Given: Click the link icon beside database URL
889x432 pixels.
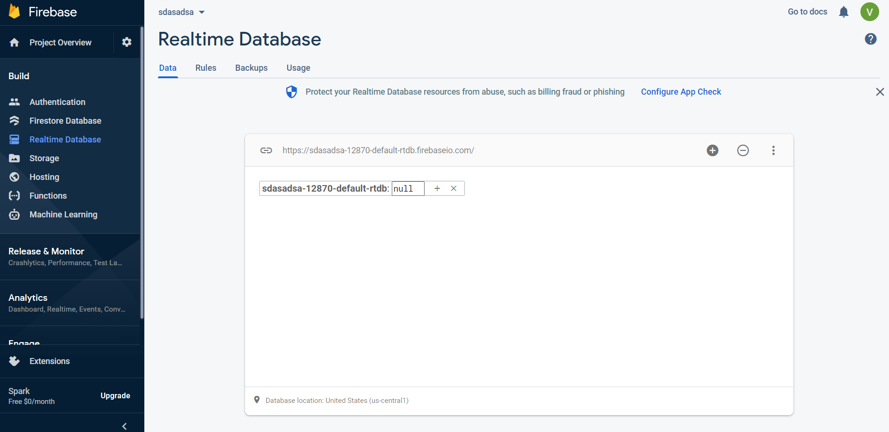Looking at the screenshot, I should point(266,150).
